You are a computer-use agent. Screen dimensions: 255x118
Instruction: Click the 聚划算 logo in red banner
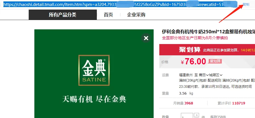189,50
